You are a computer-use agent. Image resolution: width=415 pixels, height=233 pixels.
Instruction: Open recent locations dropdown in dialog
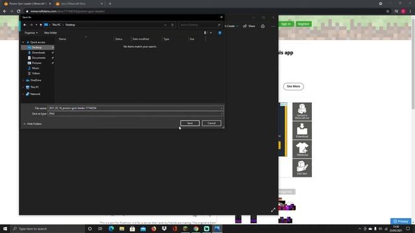tap(36, 25)
